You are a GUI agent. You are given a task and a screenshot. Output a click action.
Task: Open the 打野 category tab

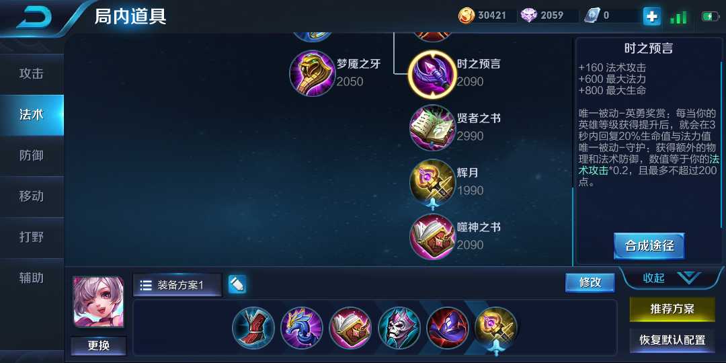click(x=32, y=237)
